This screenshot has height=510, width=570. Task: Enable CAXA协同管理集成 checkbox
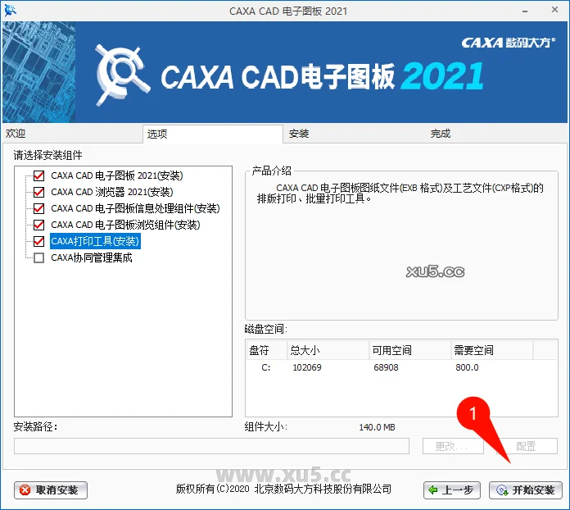tap(38, 257)
